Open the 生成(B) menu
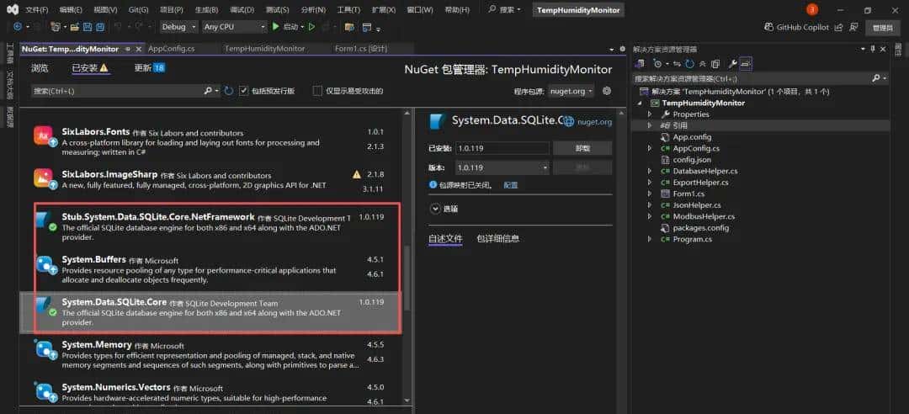909x414 pixels. [x=207, y=10]
